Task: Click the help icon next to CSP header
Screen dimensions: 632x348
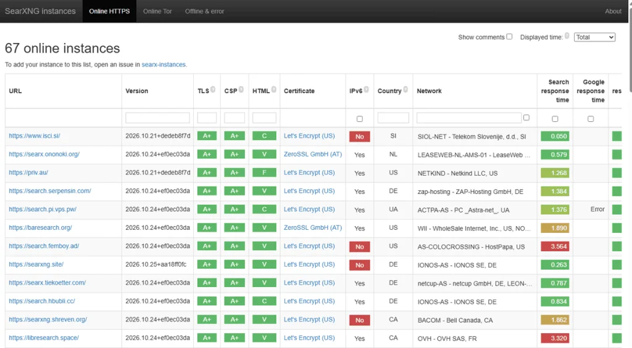Action: [241, 90]
